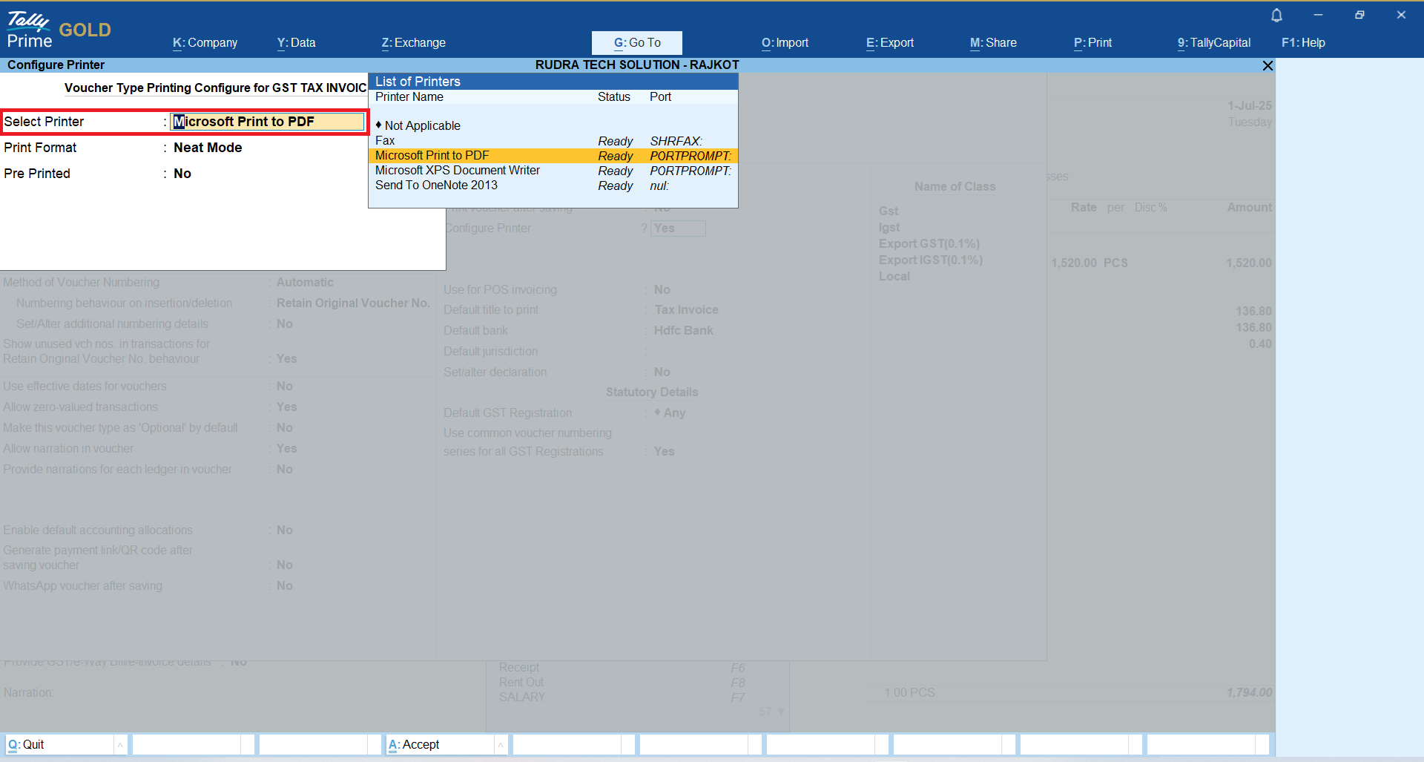
Task: Open the Z: Exchange menu
Action: (x=413, y=43)
